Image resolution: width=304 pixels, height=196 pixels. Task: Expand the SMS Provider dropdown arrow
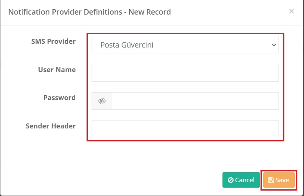(x=273, y=45)
